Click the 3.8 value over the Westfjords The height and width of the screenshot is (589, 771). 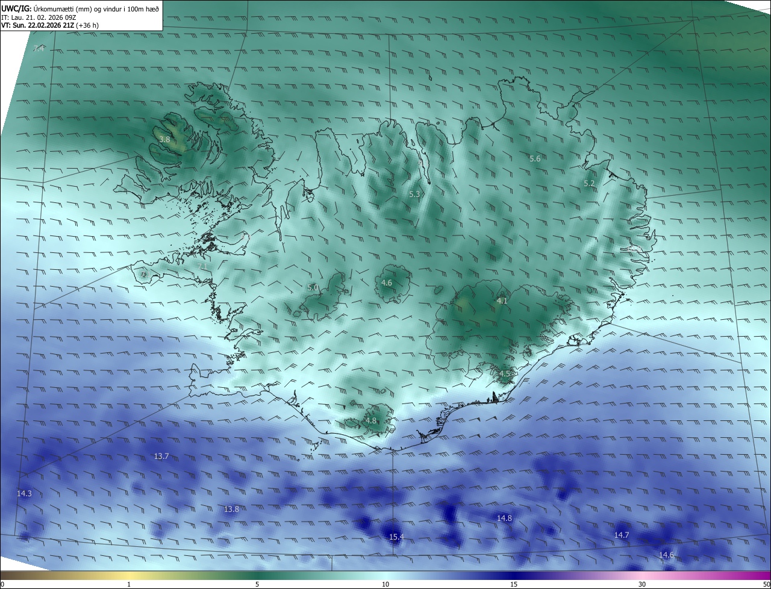coord(164,139)
